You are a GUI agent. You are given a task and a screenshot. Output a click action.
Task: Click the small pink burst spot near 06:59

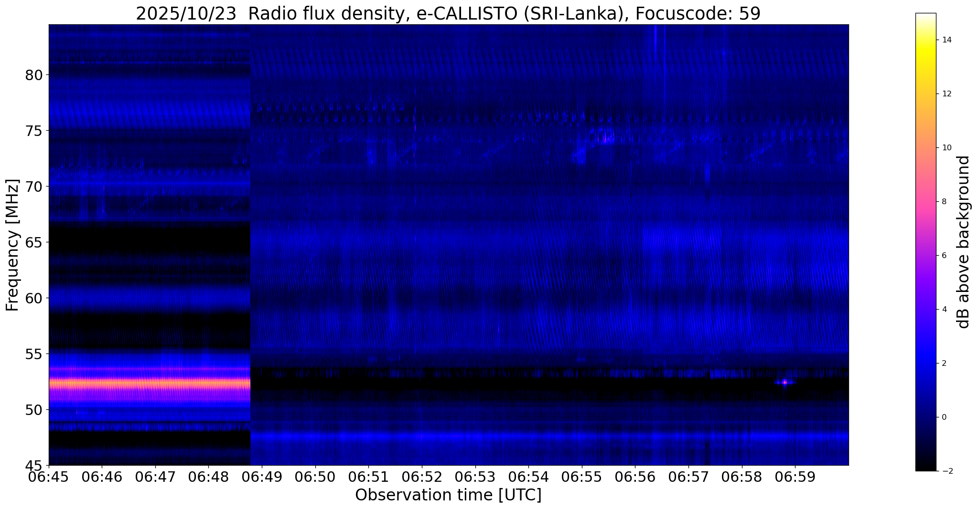click(x=785, y=382)
